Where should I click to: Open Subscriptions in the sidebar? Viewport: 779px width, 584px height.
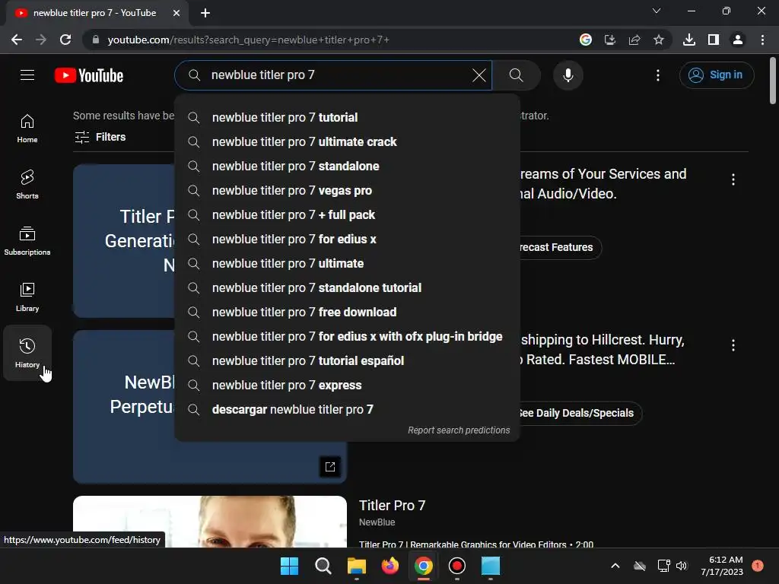(27, 241)
